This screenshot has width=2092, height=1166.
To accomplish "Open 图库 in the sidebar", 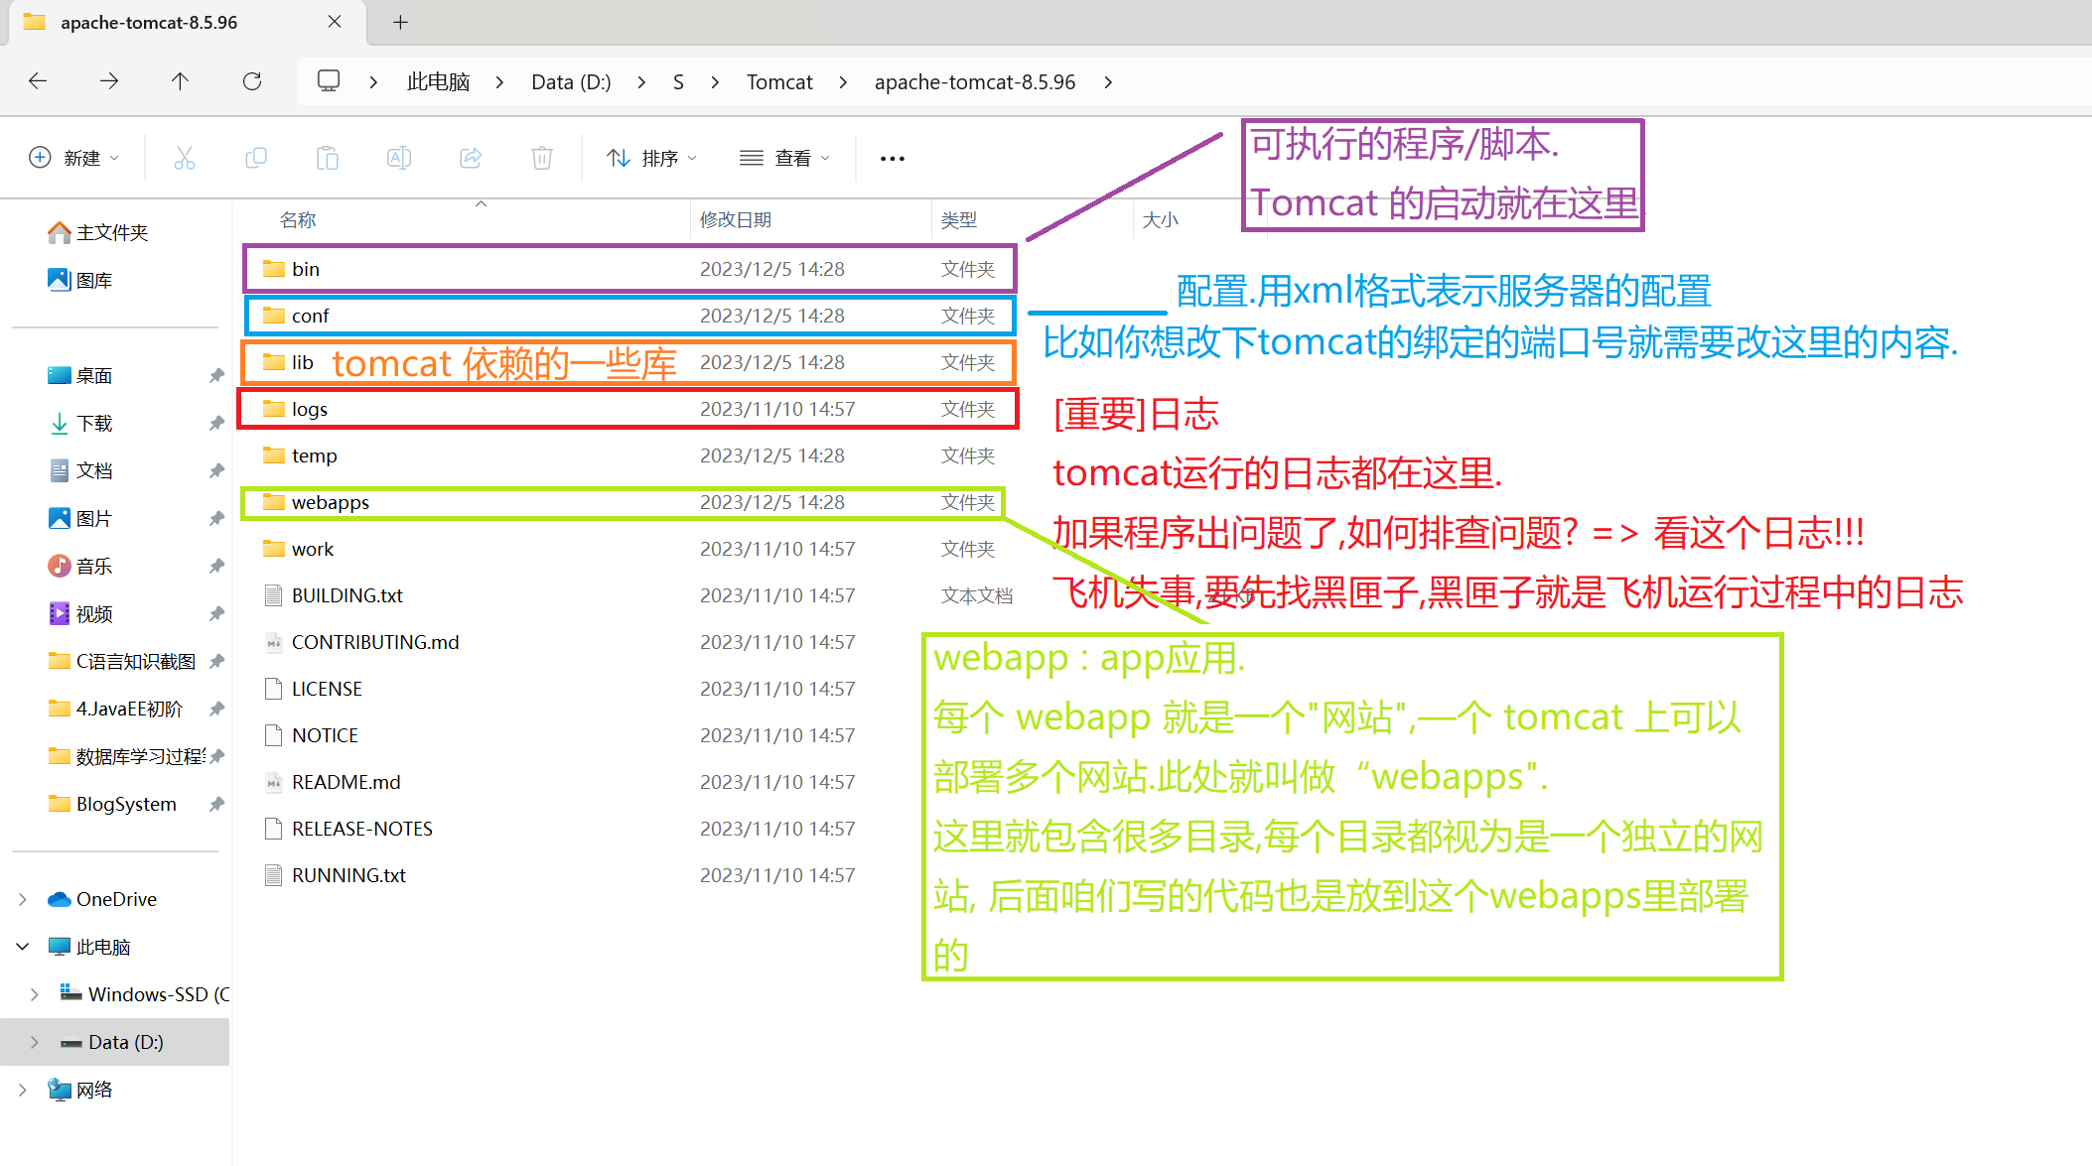I will (x=79, y=280).
